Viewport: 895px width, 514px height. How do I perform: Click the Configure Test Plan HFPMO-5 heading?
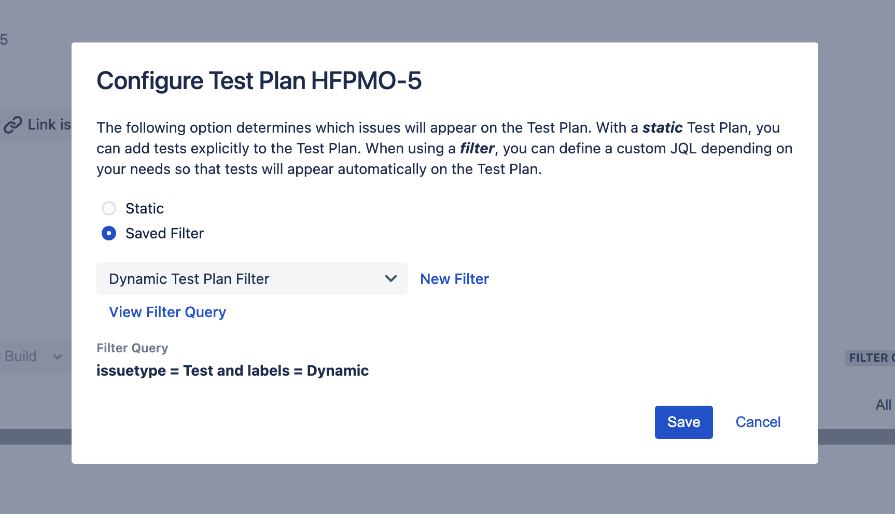coord(259,81)
